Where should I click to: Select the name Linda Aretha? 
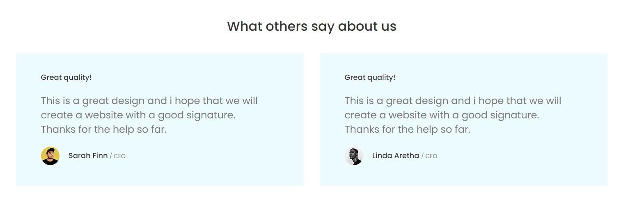tap(395, 156)
